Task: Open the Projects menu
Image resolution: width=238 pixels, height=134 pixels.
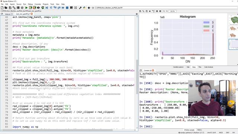Action: click(45, 4)
